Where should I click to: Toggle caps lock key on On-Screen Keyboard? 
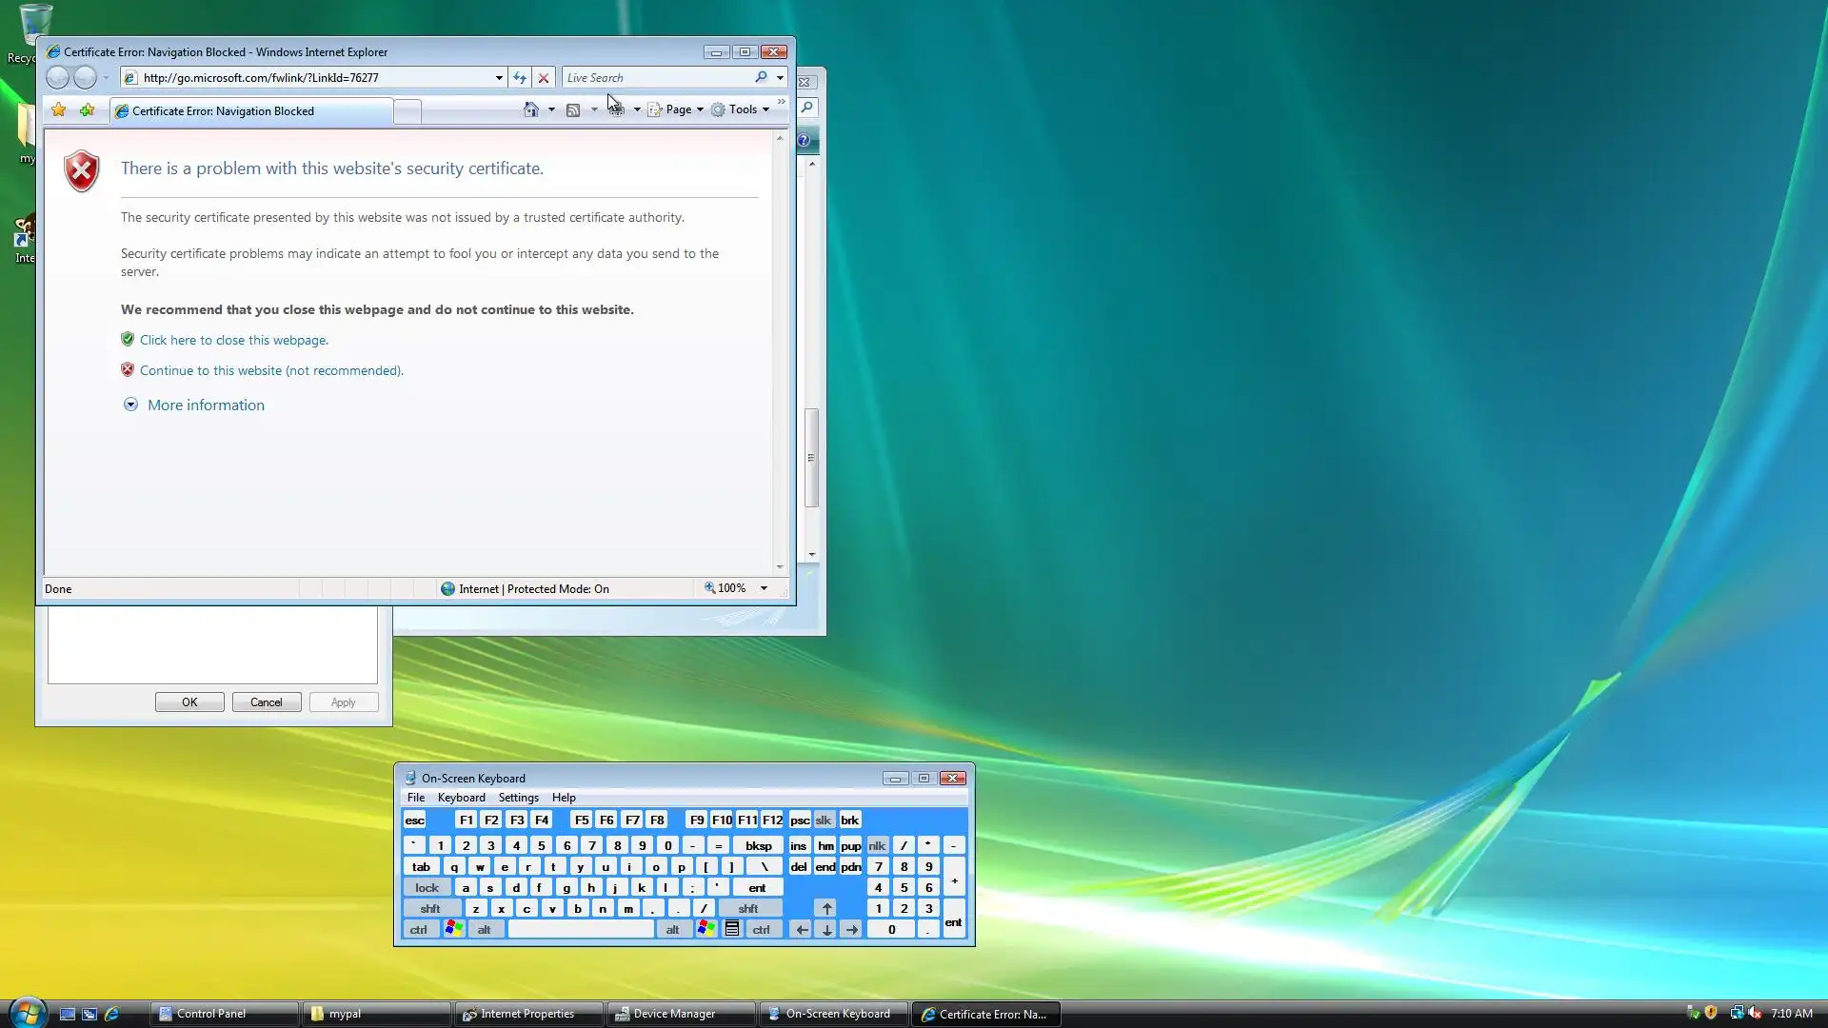point(427,888)
